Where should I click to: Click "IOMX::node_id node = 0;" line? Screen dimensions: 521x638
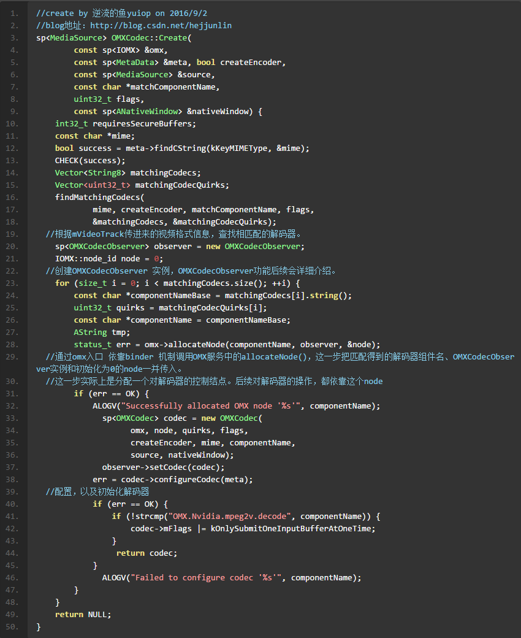click(109, 258)
